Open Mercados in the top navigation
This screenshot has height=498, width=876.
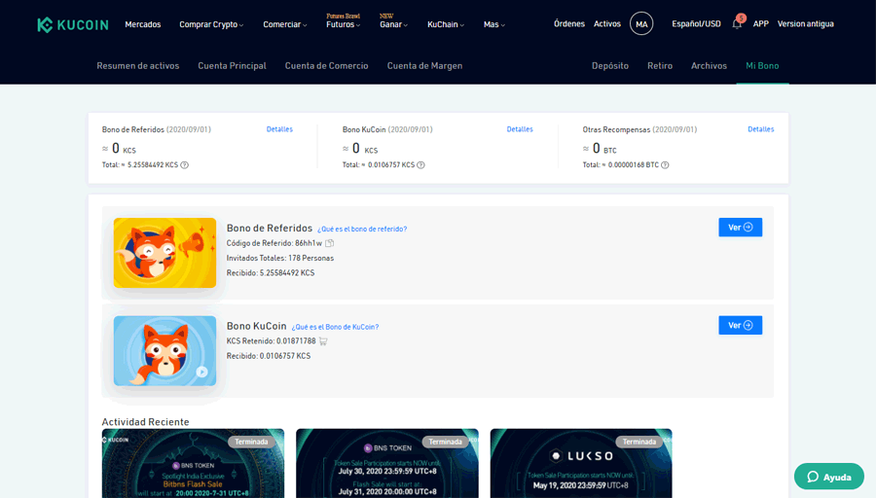tap(143, 24)
